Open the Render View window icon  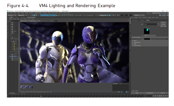pyautogui.click(x=100, y=15)
